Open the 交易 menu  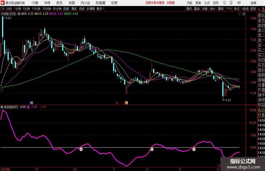coord(114,3)
